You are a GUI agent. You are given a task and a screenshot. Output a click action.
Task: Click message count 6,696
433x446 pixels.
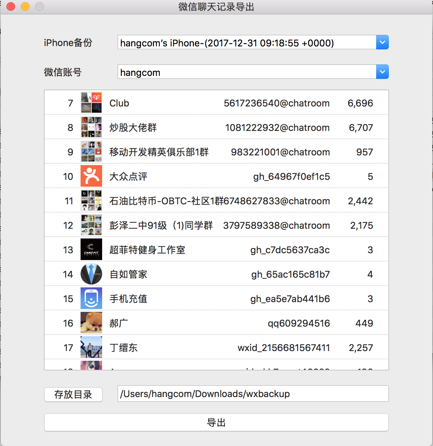[360, 103]
